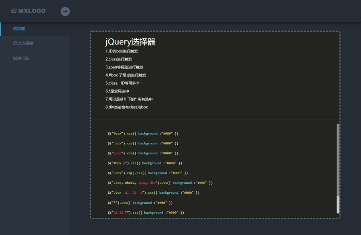
Task: Select the text 5.class，ID等可多个
Action: (122, 83)
